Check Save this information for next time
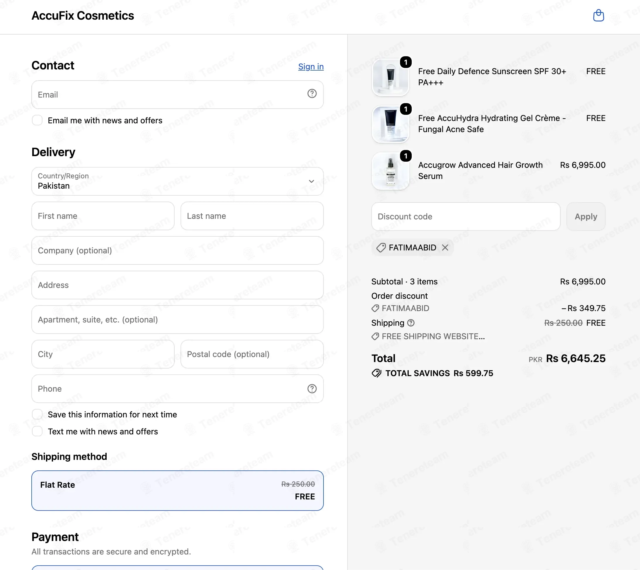The image size is (640, 570). 37,414
